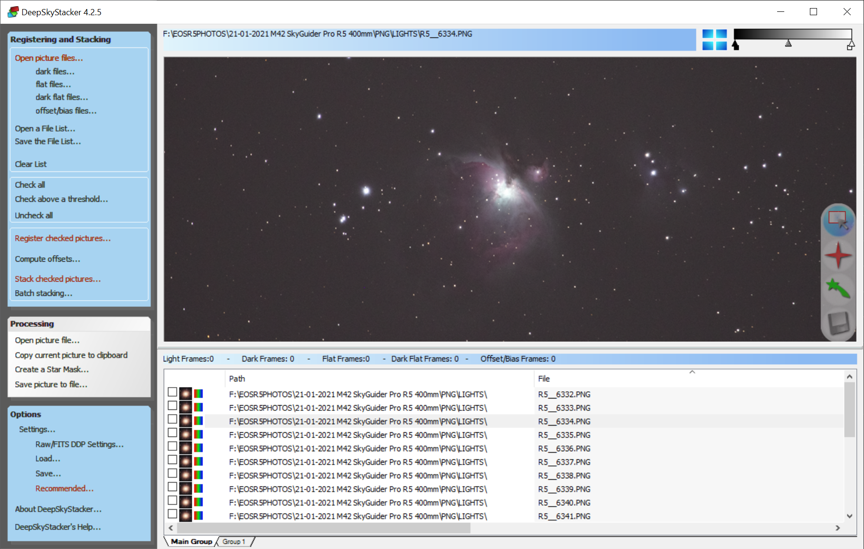Click the Path column header
This screenshot has width=864, height=549.
379,379
